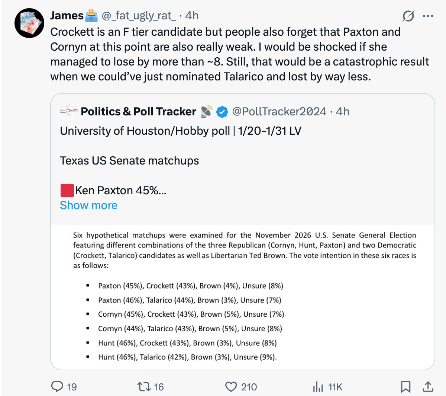Click the Grok slashed circle icon

408,16
